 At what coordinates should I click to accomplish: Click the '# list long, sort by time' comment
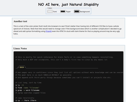(28, 83)
